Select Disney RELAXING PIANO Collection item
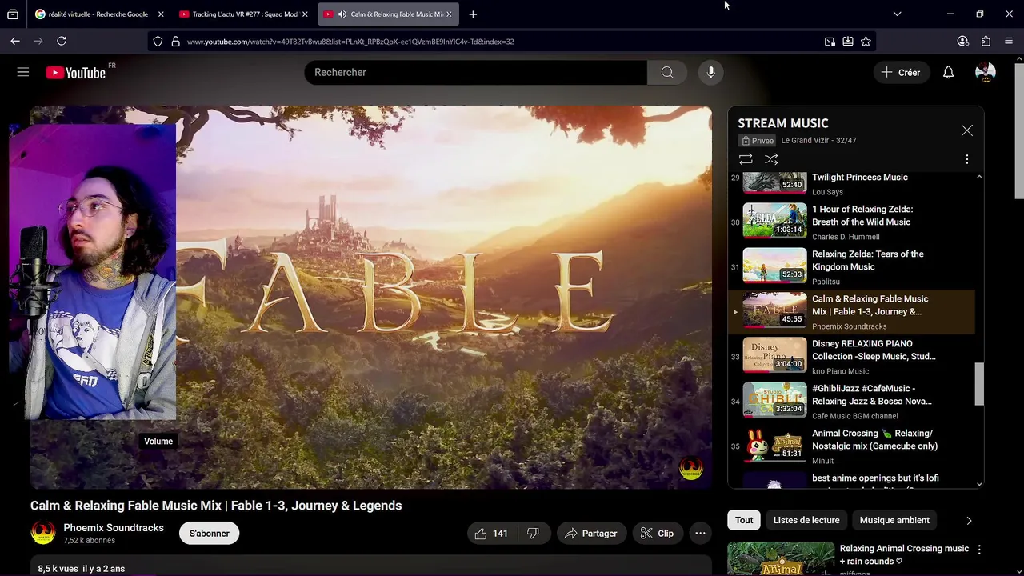The height and width of the screenshot is (576, 1024). click(x=851, y=357)
